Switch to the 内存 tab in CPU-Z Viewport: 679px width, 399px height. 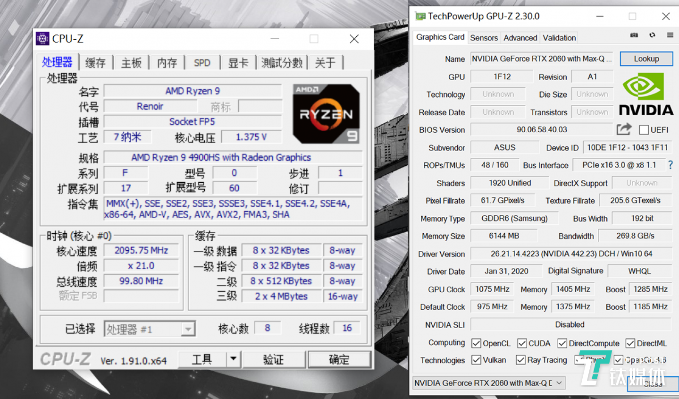coord(167,63)
